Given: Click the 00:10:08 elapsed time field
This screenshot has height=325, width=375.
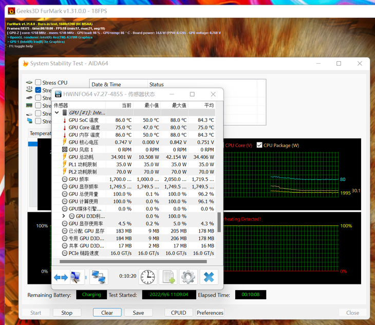Looking at the screenshot, I should tap(250, 295).
